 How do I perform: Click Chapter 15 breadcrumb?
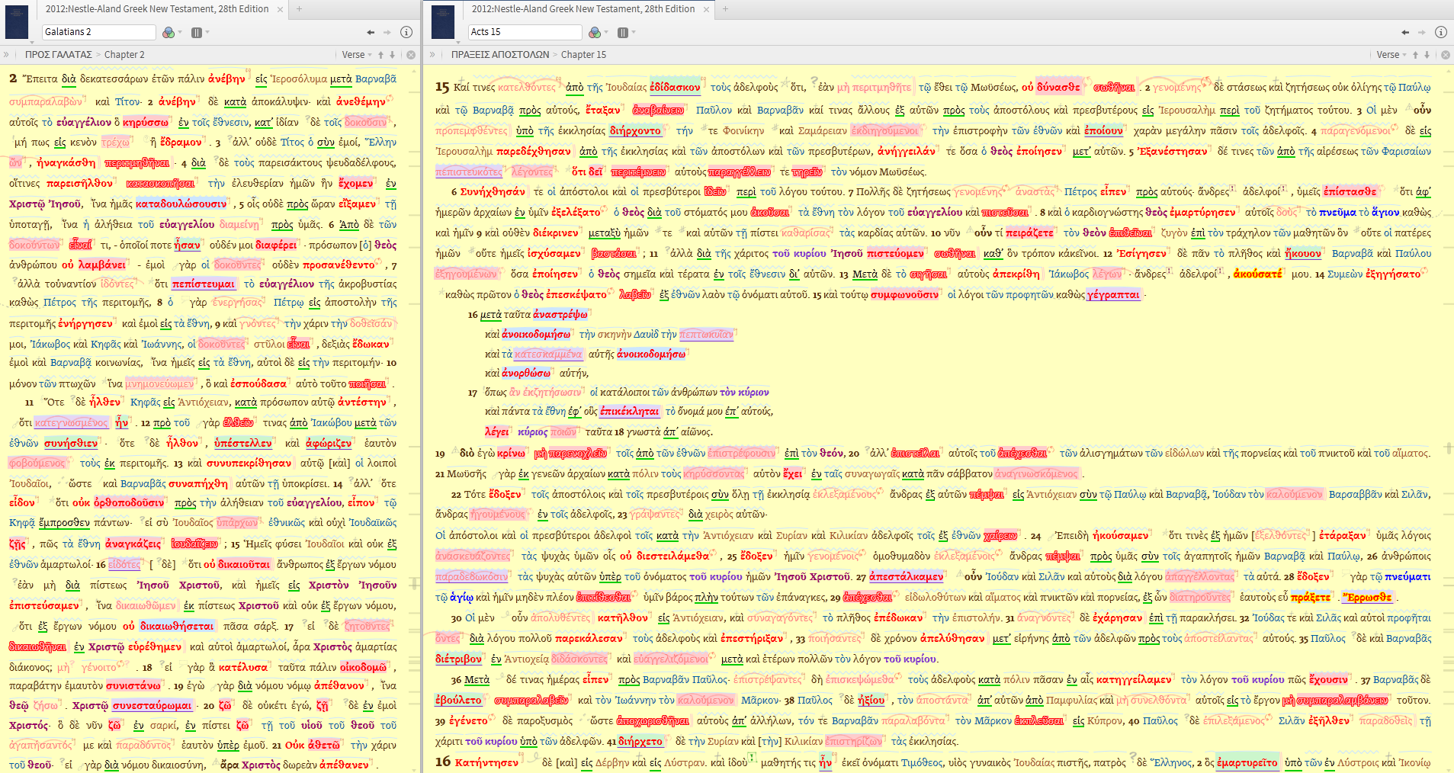[583, 55]
